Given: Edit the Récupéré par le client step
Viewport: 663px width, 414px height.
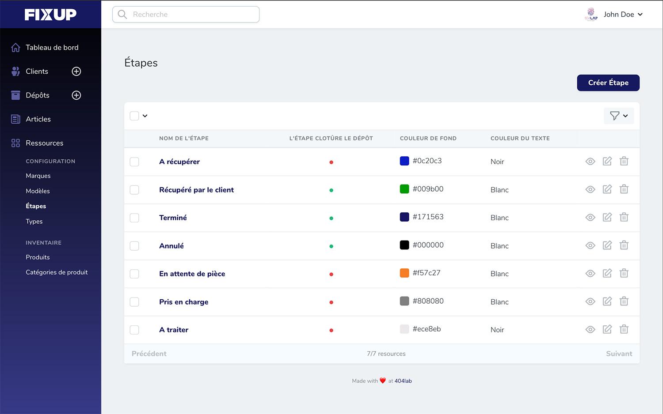Looking at the screenshot, I should [x=607, y=189].
